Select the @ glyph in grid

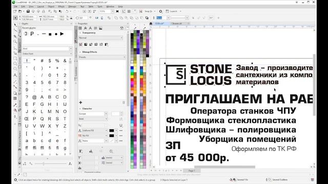coord(34,97)
